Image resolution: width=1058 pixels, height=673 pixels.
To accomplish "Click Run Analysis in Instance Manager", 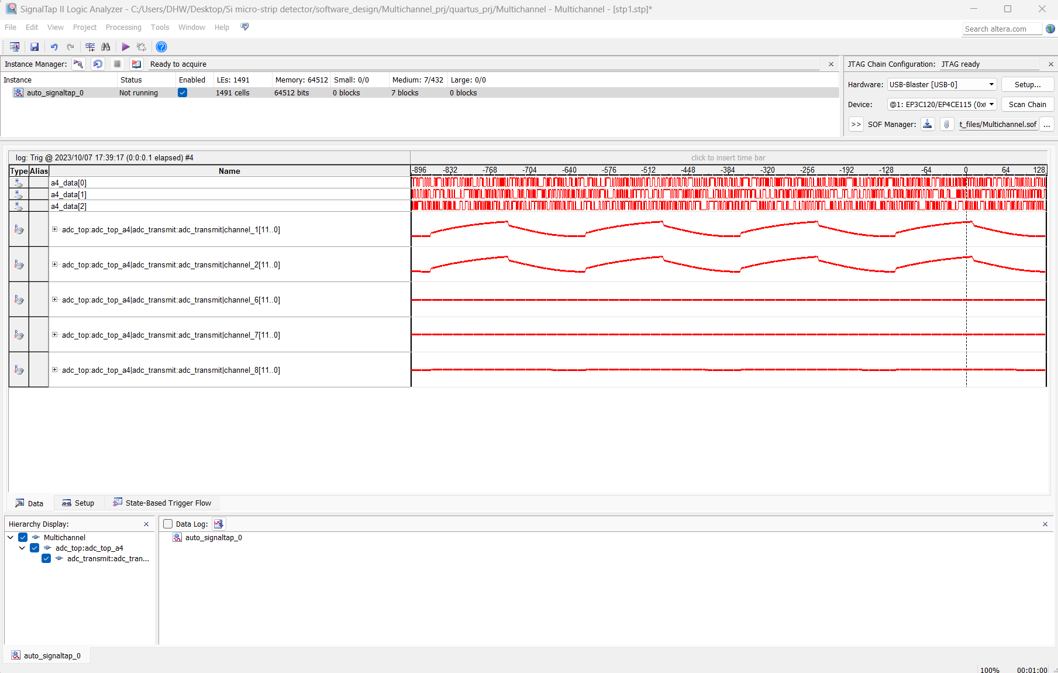I will [78, 64].
